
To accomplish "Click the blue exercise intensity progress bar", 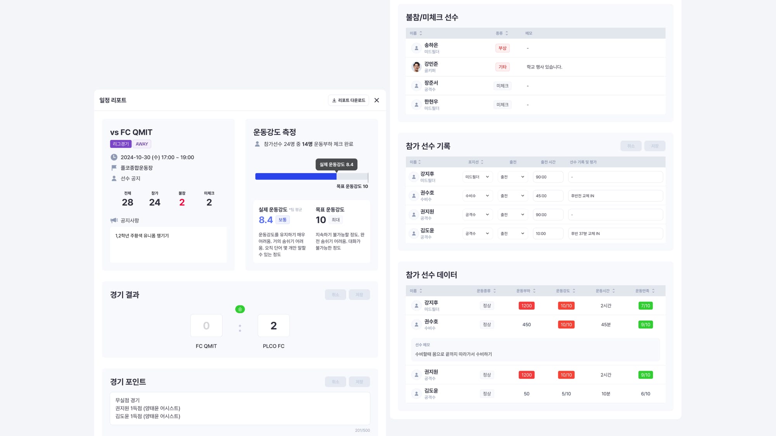I will [x=296, y=177].
